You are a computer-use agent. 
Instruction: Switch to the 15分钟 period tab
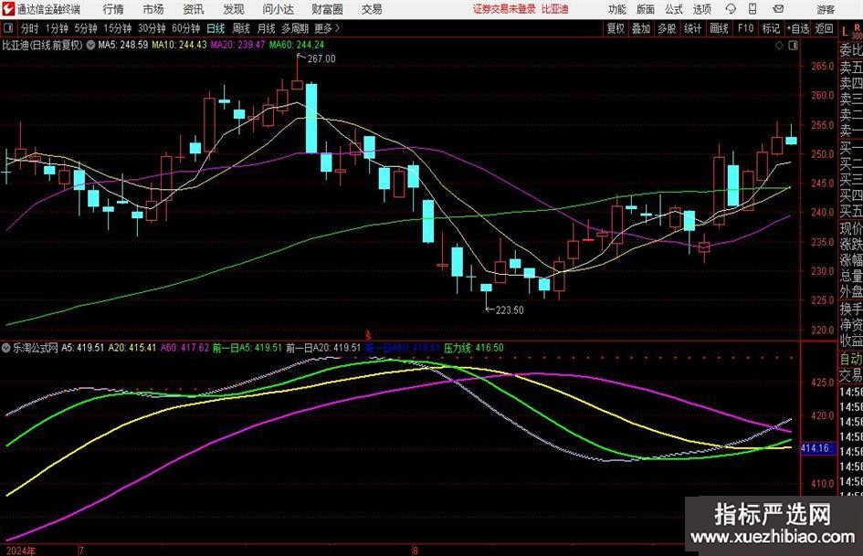click(118, 28)
